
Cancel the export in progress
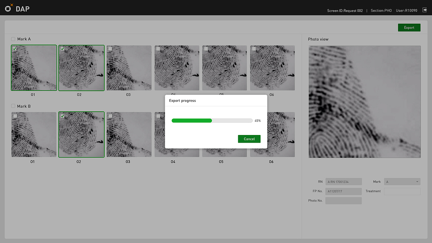(249, 139)
